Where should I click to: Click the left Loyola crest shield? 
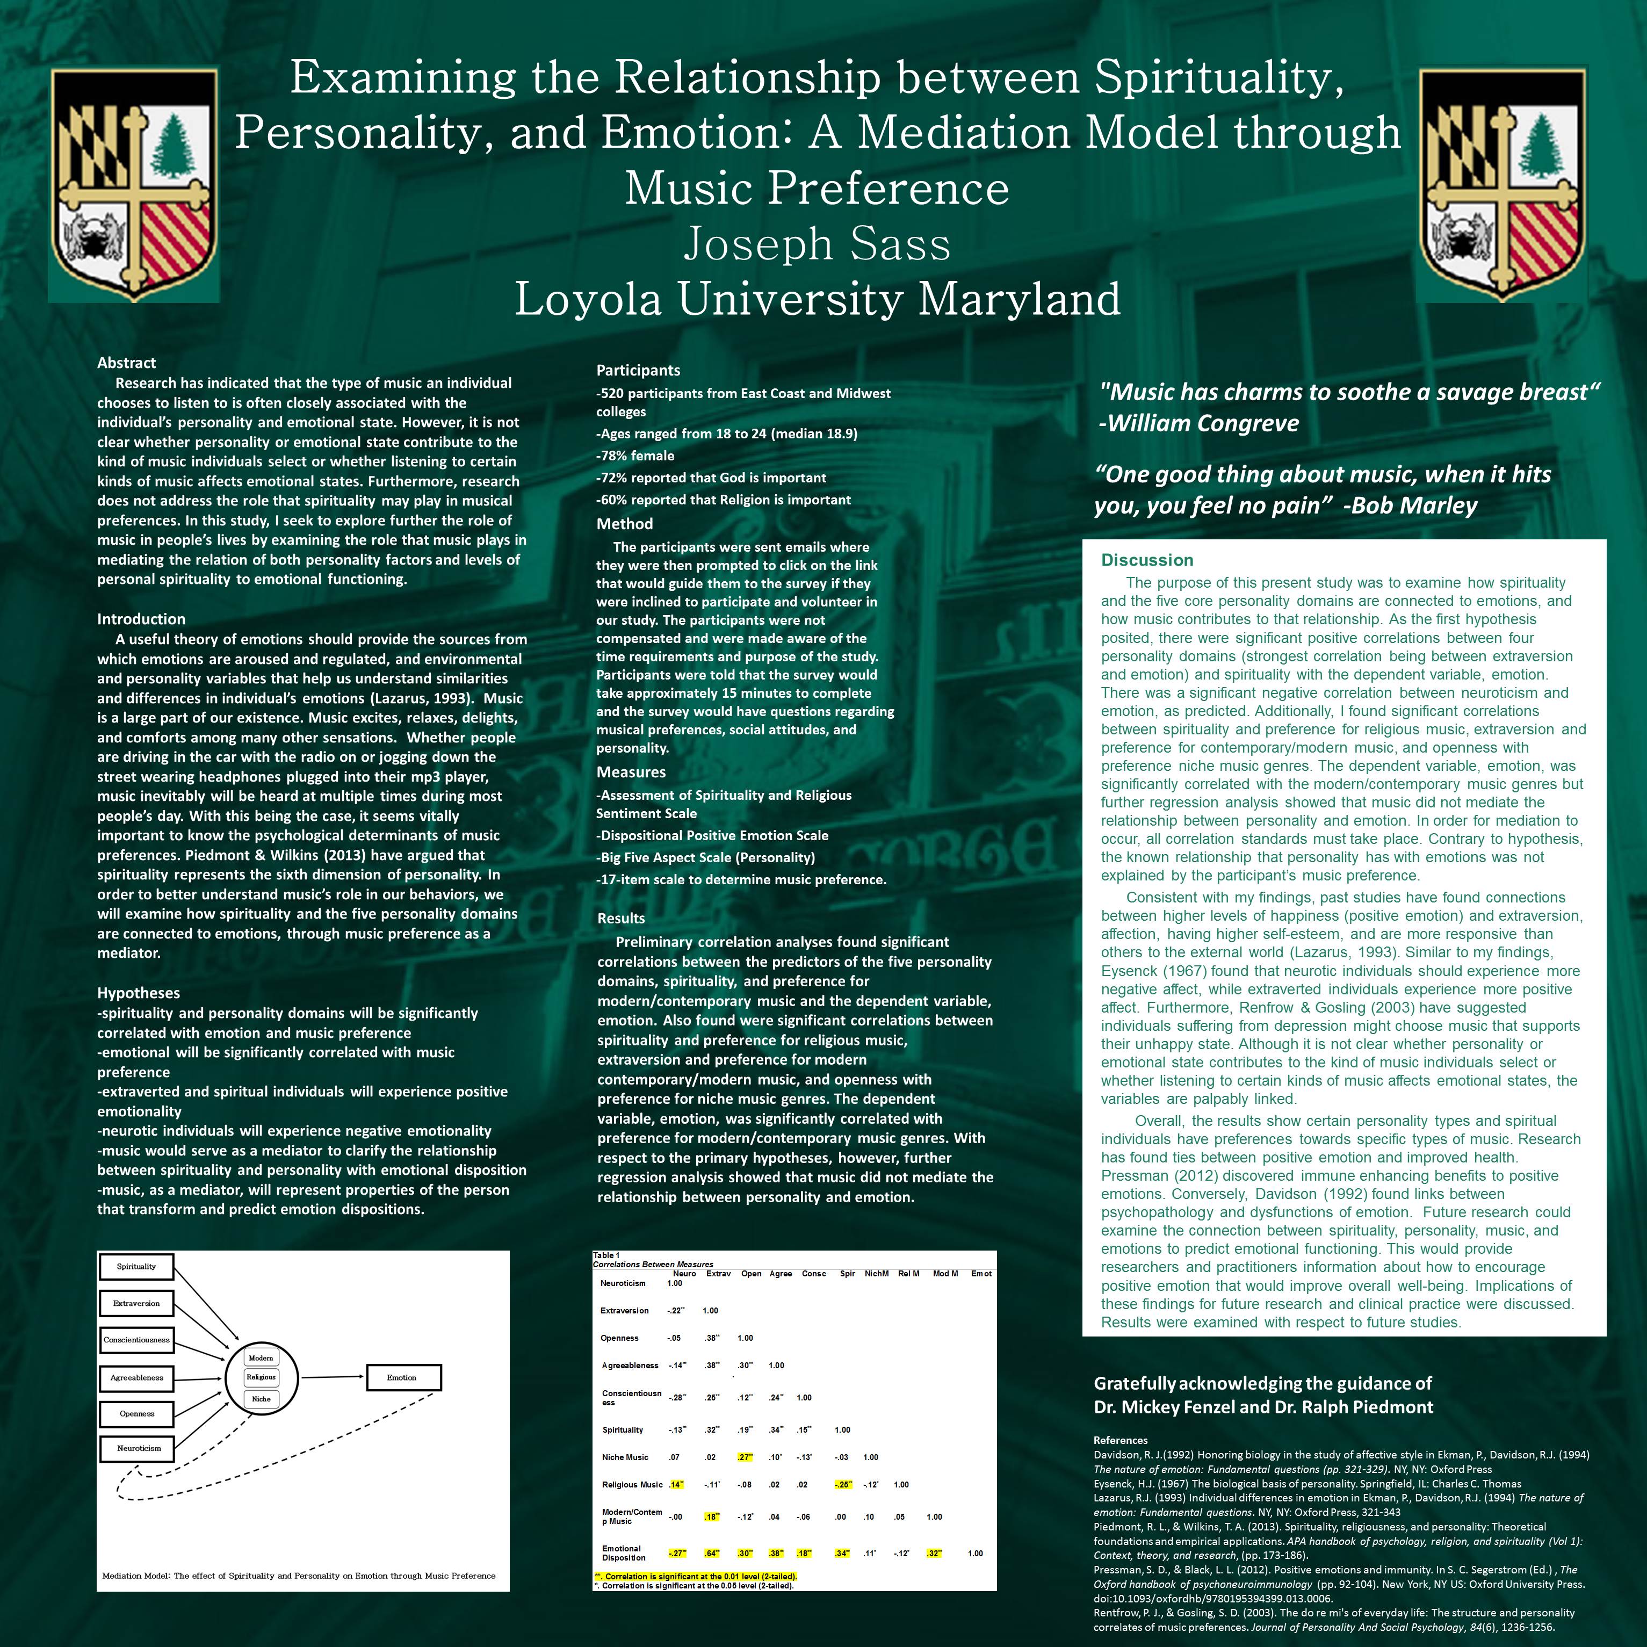coord(134,184)
